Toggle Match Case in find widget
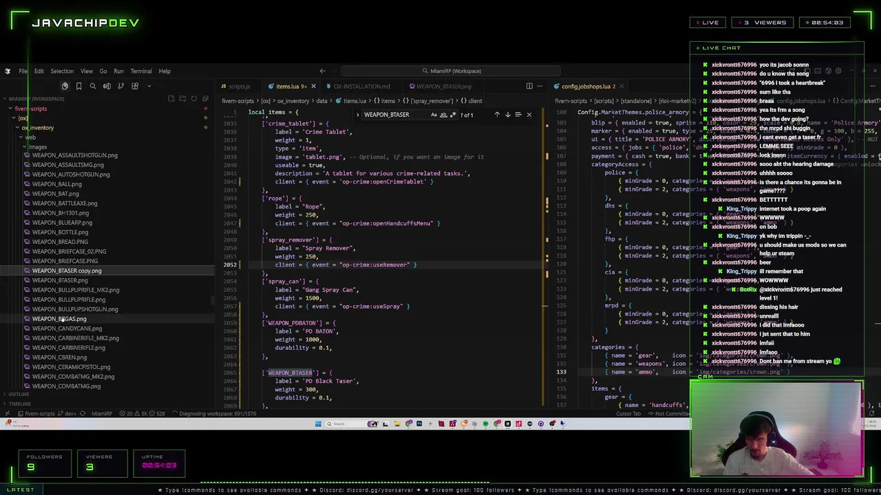Viewport: 881px width, 495px height. pos(434,115)
